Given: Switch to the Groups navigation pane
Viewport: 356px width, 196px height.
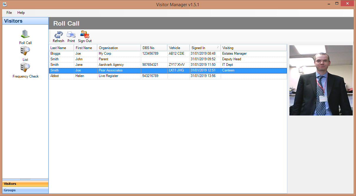Looking at the screenshot, I should pyautogui.click(x=25, y=190).
